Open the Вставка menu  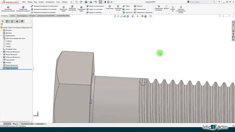[41, 2]
